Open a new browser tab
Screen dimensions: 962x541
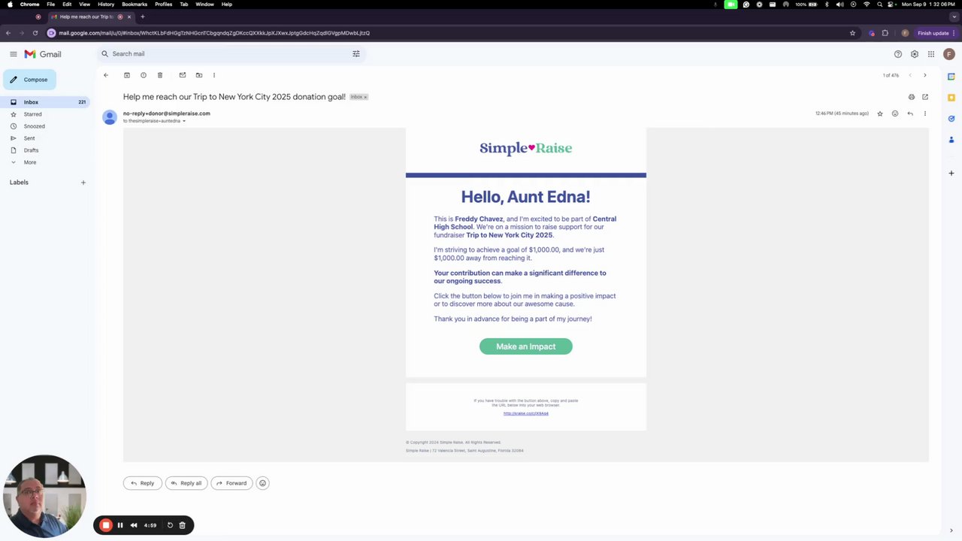pyautogui.click(x=143, y=17)
